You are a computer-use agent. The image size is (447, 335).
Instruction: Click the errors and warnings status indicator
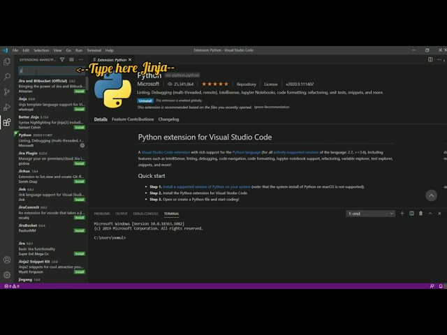(12, 286)
